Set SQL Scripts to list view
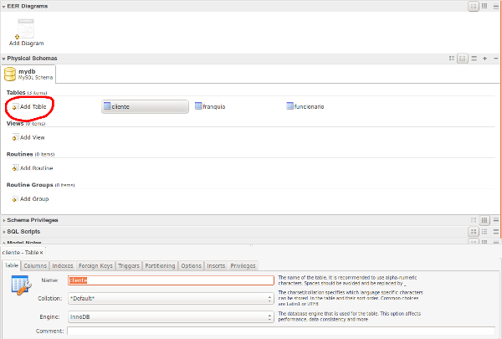The image size is (502, 339). (496, 231)
